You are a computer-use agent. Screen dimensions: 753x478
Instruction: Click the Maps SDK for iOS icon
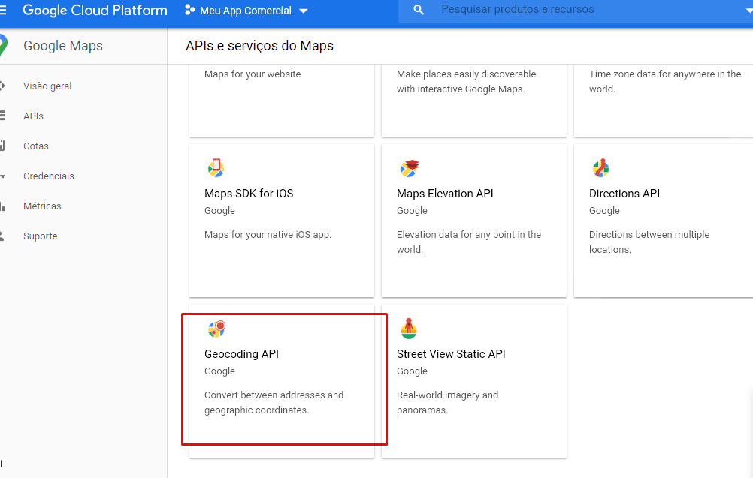pos(216,168)
